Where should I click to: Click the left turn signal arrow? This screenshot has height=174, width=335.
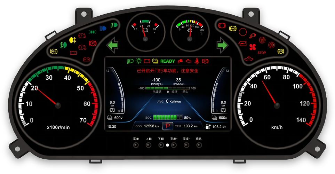112,45
